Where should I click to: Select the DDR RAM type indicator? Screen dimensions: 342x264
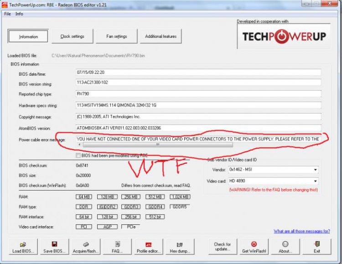84,207
